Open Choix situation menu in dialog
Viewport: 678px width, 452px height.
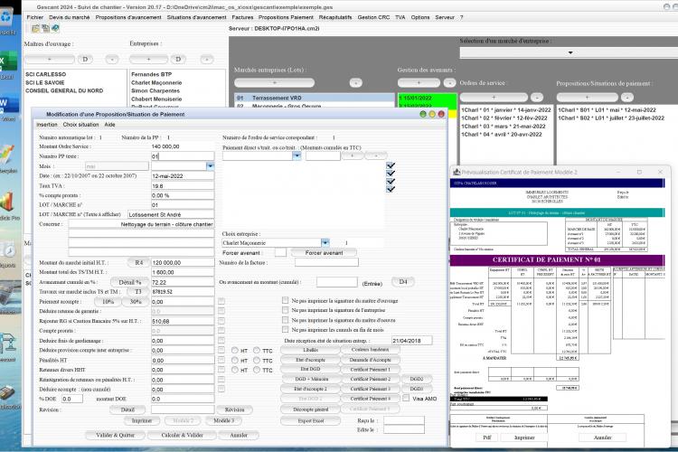point(80,125)
